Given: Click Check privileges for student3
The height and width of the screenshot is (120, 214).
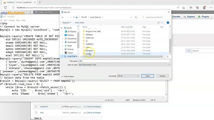Looking at the screenshot, I should pos(92,107).
